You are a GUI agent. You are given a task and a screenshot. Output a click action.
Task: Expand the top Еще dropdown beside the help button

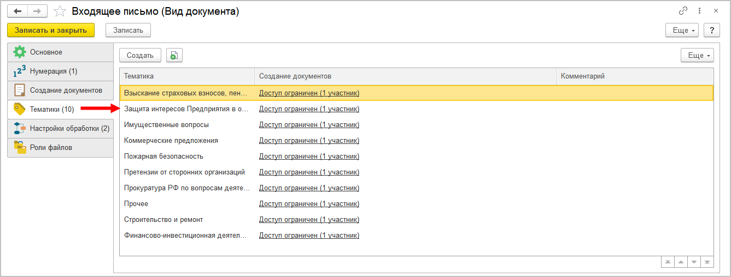point(682,30)
